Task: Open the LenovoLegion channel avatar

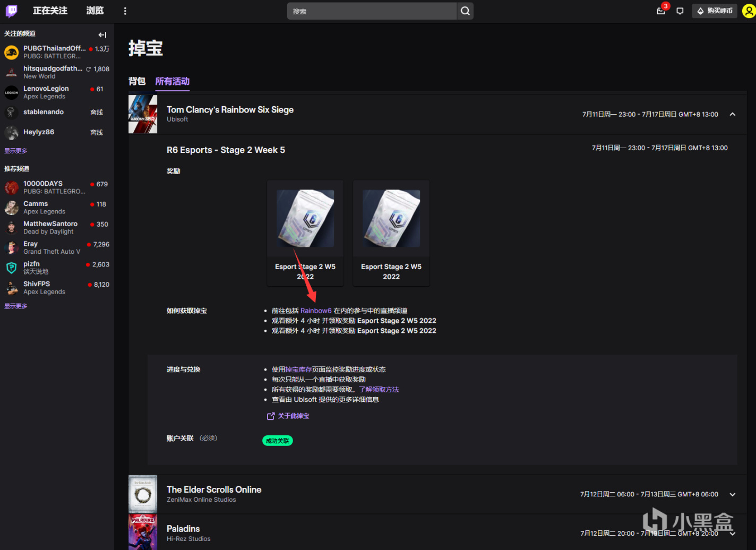Action: (12, 92)
